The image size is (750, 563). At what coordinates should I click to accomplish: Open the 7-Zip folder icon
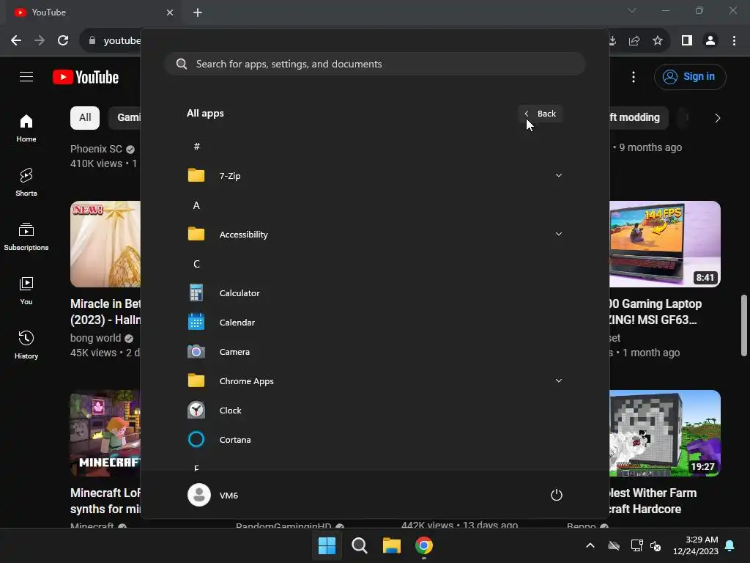[196, 175]
